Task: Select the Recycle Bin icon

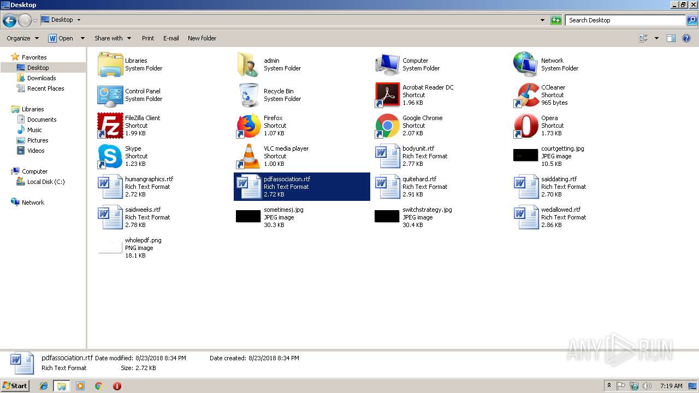Action: pyautogui.click(x=248, y=95)
